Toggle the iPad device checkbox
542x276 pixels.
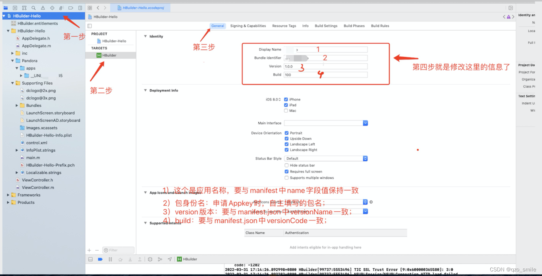286,105
